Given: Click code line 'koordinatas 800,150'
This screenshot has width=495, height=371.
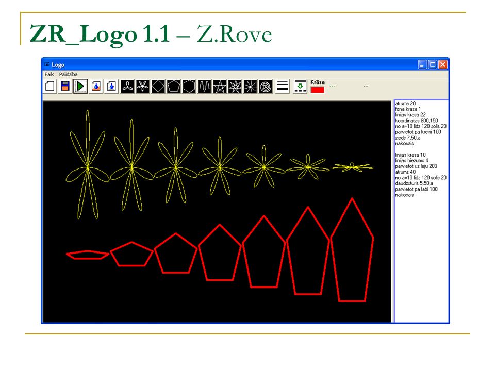Looking at the screenshot, I should [417, 120].
